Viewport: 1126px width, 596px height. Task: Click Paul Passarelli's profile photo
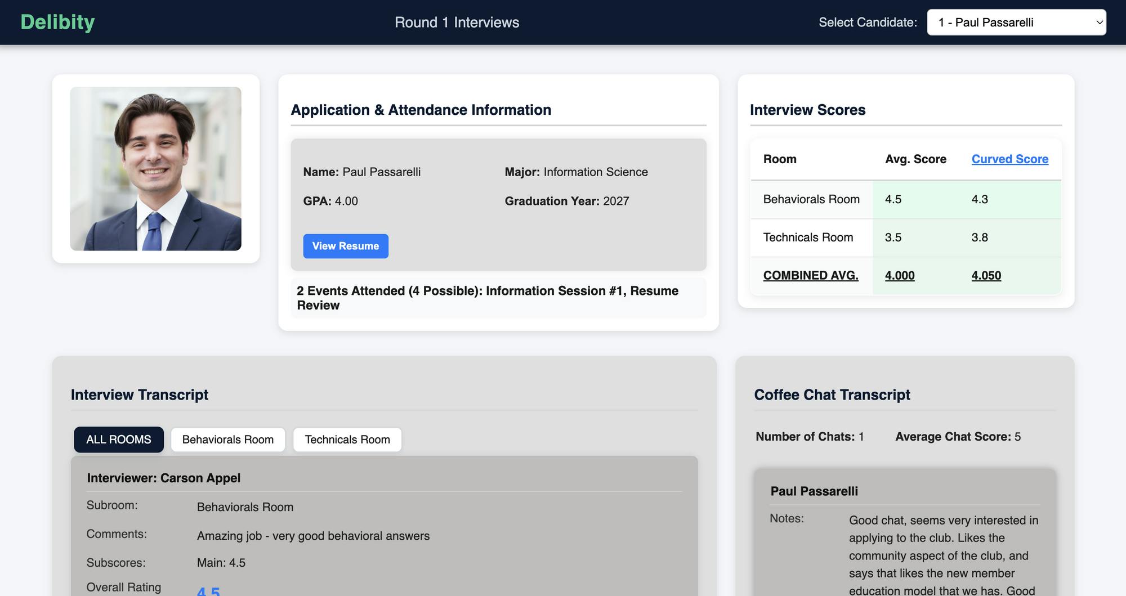click(x=155, y=168)
